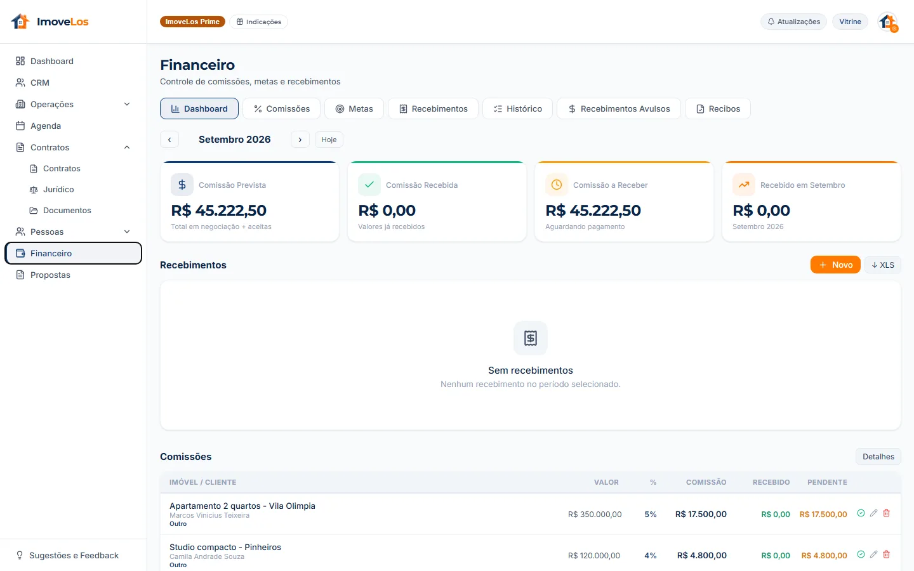
Task: Click the checkmark icon on Comissão Recebida card
Action: click(x=369, y=185)
